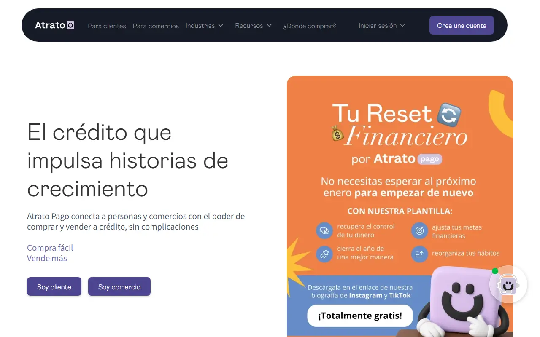
Task: Click the Compra fácil link
Action: tap(50, 248)
